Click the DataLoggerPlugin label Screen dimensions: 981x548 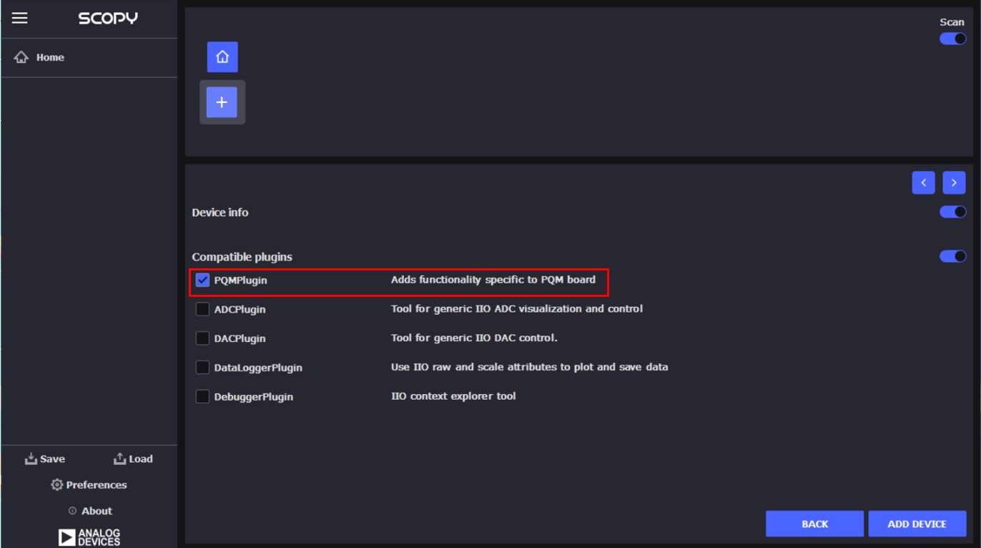(x=258, y=368)
